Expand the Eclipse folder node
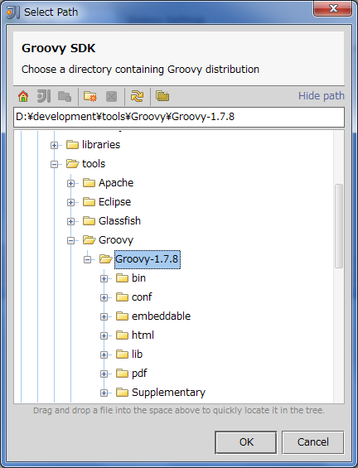This screenshot has width=358, height=468. pyautogui.click(x=70, y=203)
